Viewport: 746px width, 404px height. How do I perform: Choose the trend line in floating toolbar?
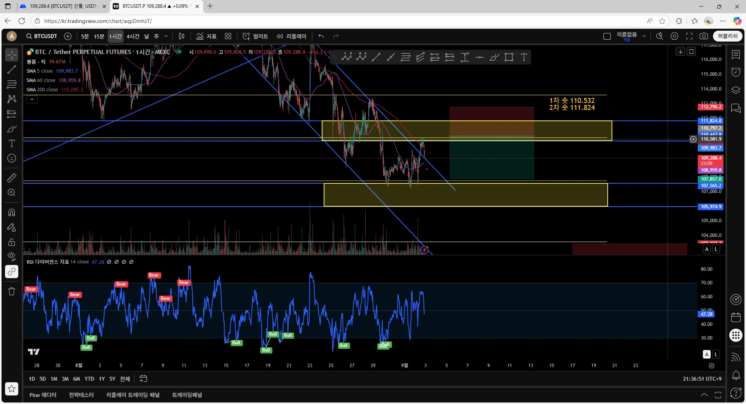pos(376,57)
